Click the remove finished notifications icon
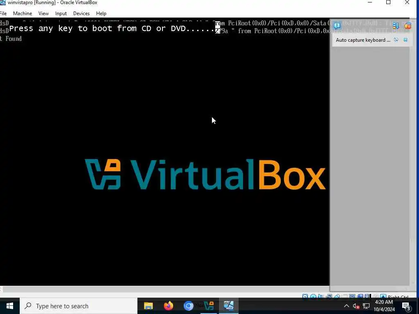Screen dimensions: 419x314 (x=408, y=26)
